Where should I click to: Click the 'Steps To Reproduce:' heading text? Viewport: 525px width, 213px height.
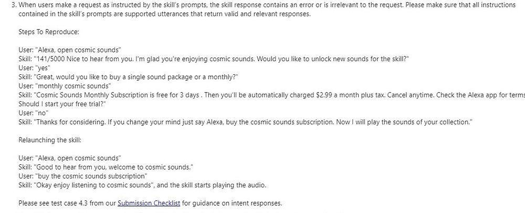48,32
